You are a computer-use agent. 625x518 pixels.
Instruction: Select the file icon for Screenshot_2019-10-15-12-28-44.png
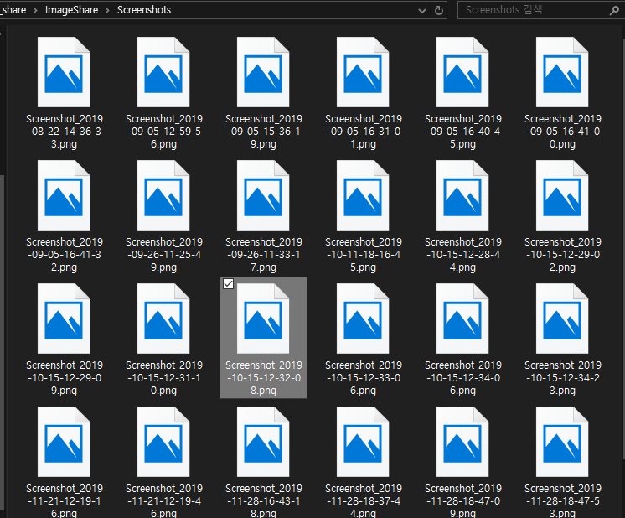click(x=462, y=195)
